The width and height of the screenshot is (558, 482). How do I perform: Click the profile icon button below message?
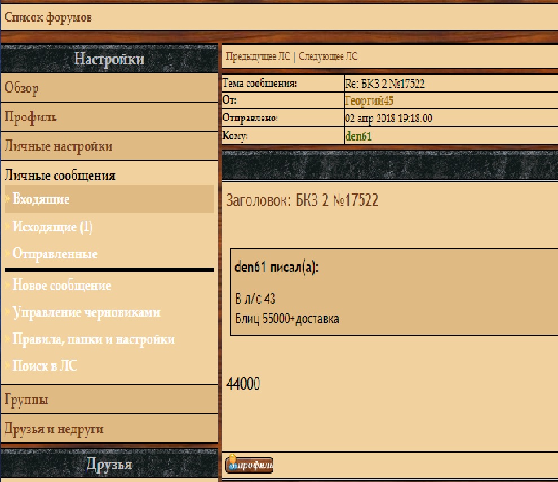(x=249, y=465)
